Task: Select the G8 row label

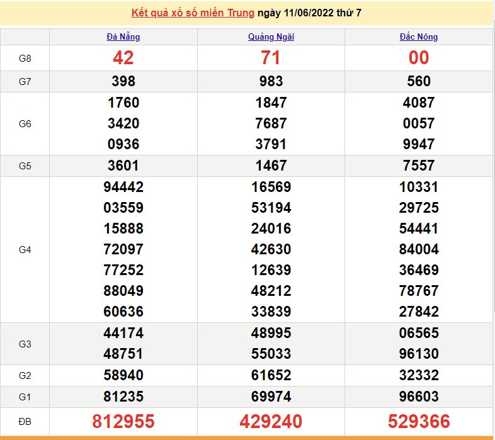Action: (25, 59)
